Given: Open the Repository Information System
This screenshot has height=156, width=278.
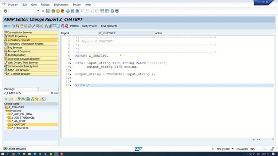Looking at the screenshot, I should (31, 44).
